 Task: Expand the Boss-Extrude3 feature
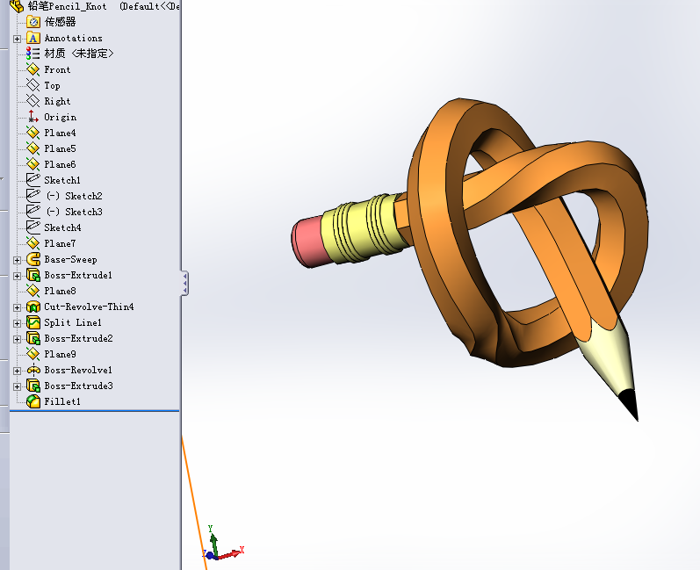pyautogui.click(x=17, y=386)
